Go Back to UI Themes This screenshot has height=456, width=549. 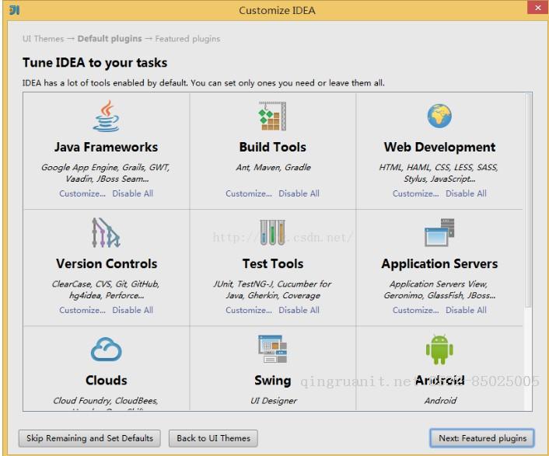pyautogui.click(x=213, y=438)
